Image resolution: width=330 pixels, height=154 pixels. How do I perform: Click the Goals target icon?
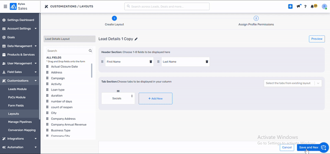pos(4,37)
